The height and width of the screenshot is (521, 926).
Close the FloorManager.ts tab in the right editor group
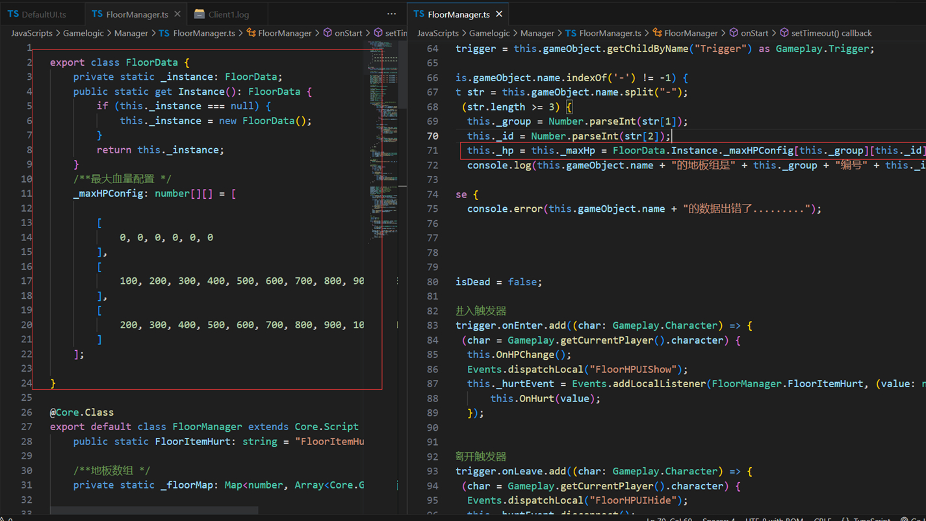click(x=499, y=14)
